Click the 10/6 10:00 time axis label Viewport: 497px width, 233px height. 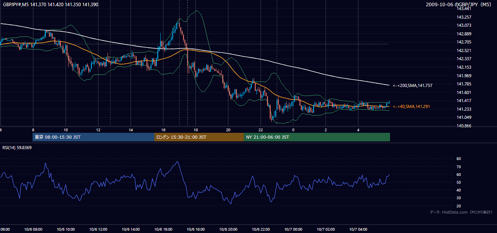click(66, 230)
